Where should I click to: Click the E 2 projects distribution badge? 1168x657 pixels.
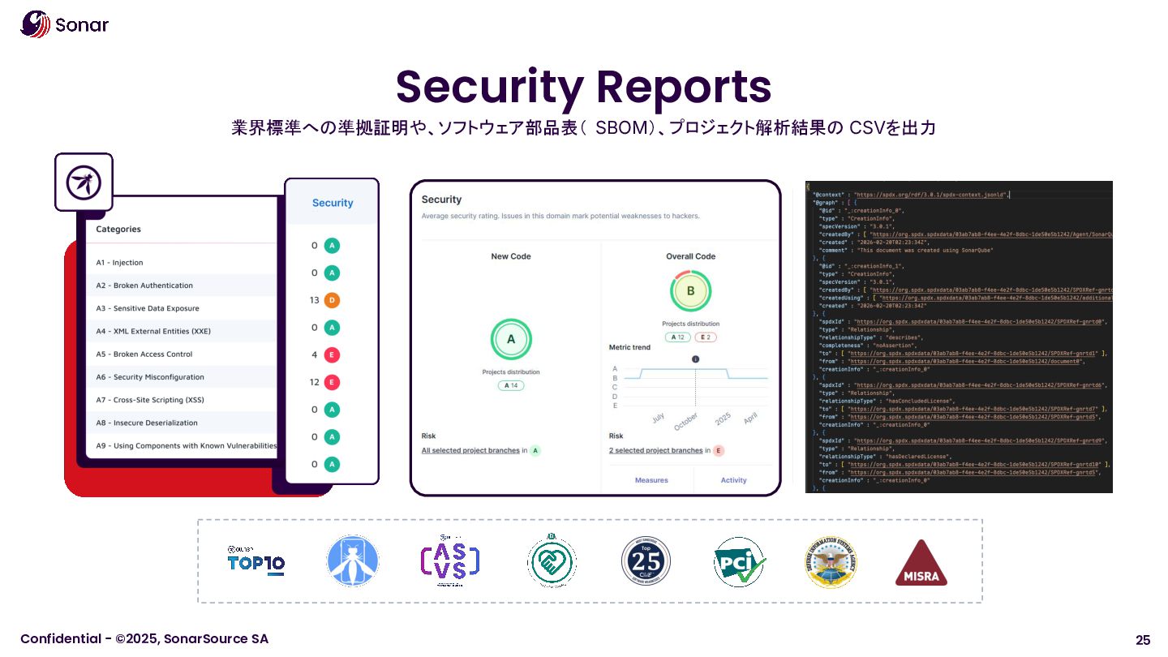(x=706, y=337)
